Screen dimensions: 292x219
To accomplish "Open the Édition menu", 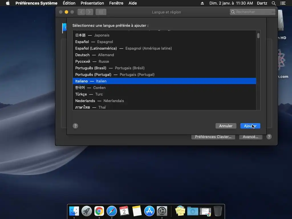I will point(69,3).
